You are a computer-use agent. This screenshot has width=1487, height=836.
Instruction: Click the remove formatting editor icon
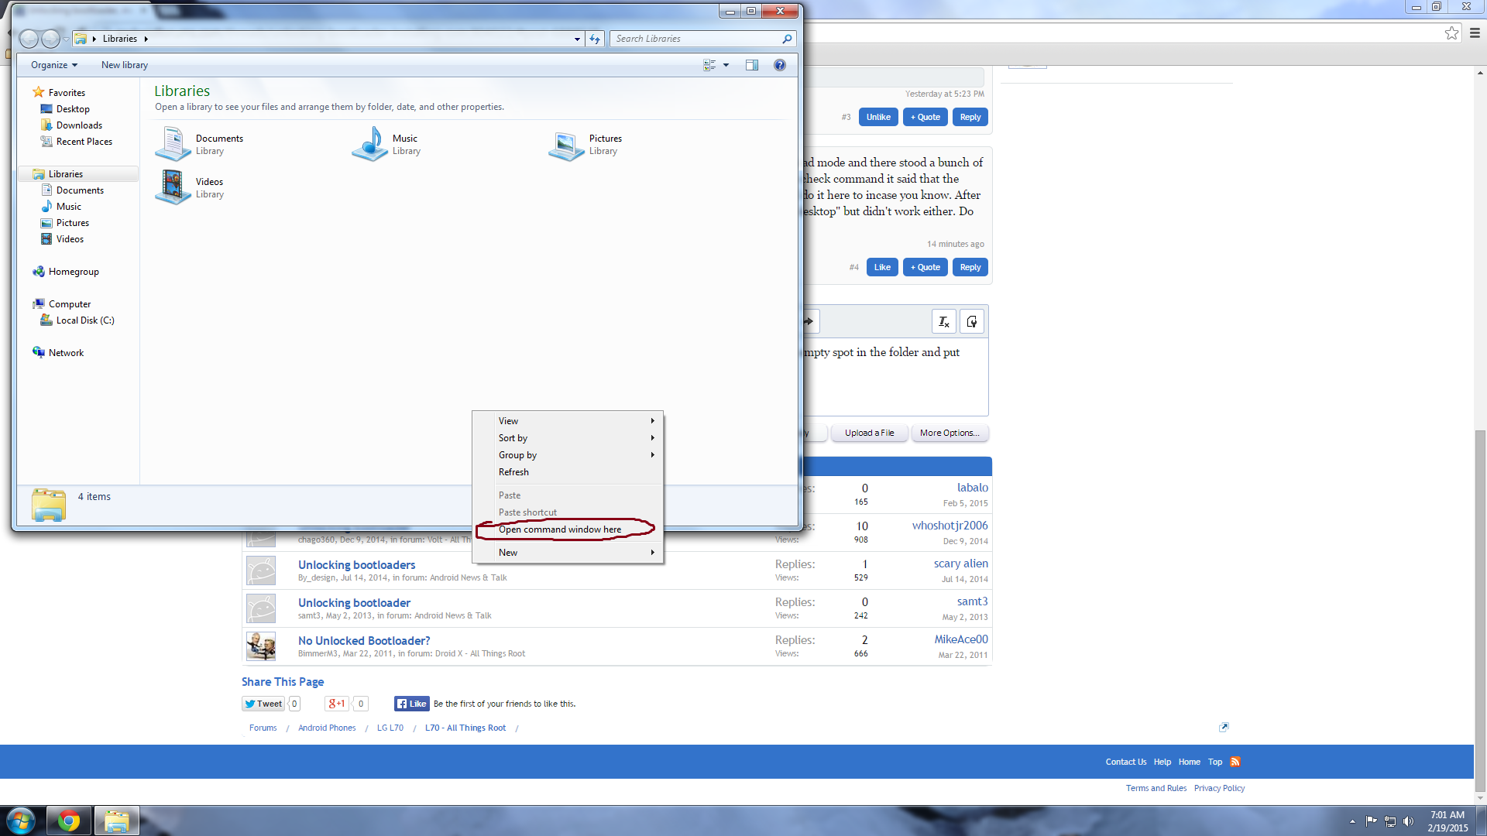(943, 321)
